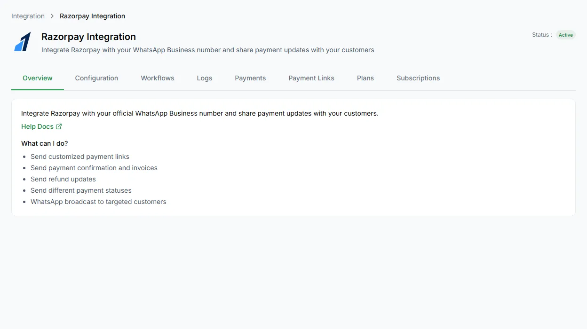The image size is (587, 329).
Task: Click the external link icon beside Help Docs
Action: 59,126
